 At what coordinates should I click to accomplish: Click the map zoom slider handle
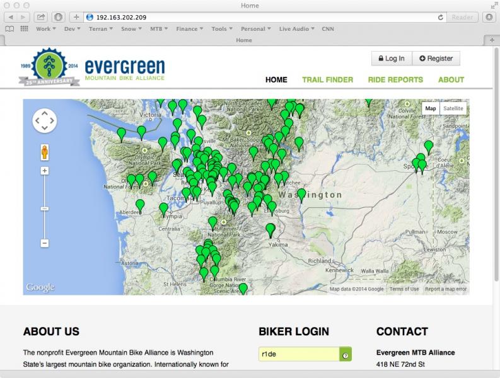[45, 209]
